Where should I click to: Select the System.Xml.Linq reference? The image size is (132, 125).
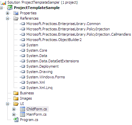(x=39, y=88)
